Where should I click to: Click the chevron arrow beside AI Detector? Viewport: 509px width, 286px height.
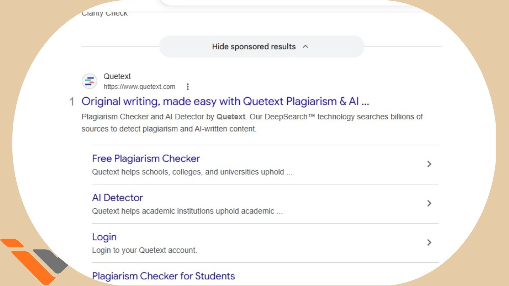pyautogui.click(x=429, y=203)
